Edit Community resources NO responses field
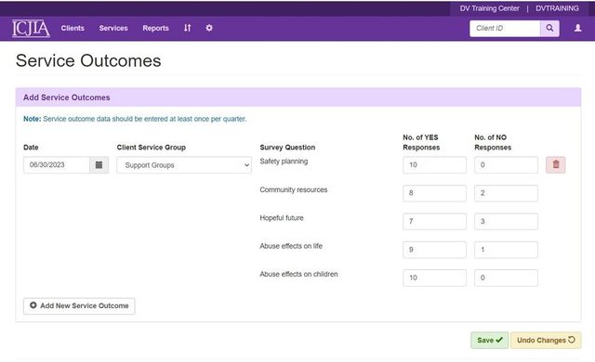595x362 pixels. click(506, 193)
